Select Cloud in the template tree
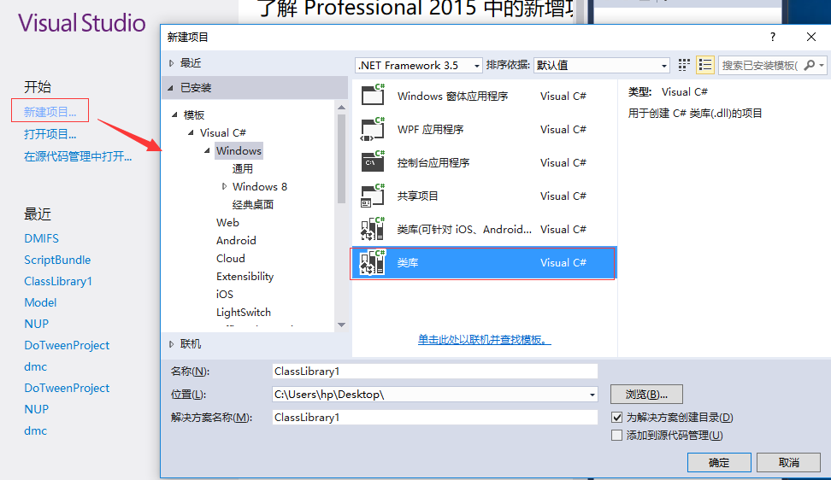The height and width of the screenshot is (480, 831). click(x=231, y=258)
